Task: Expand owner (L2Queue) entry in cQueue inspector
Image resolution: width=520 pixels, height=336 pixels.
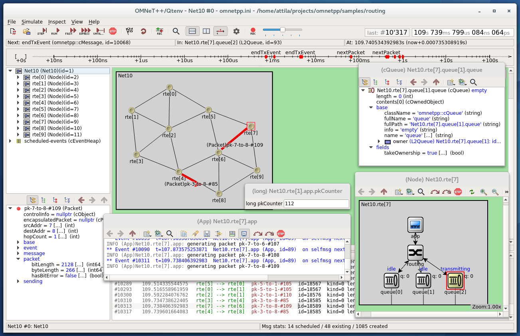Action: click(379, 141)
